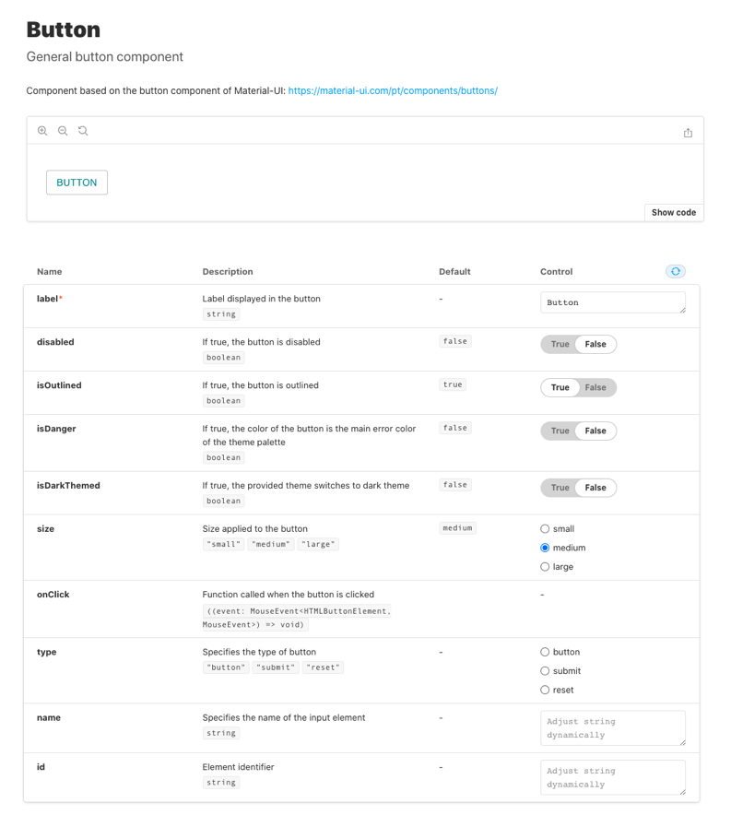The image size is (731, 815).
Task: Click the label prop name
Action: click(47, 299)
